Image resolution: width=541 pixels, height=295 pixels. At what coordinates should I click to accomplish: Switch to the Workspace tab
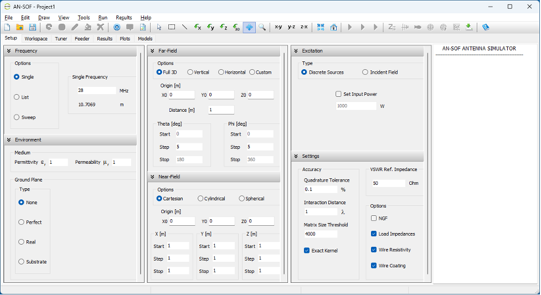pyautogui.click(x=36, y=39)
